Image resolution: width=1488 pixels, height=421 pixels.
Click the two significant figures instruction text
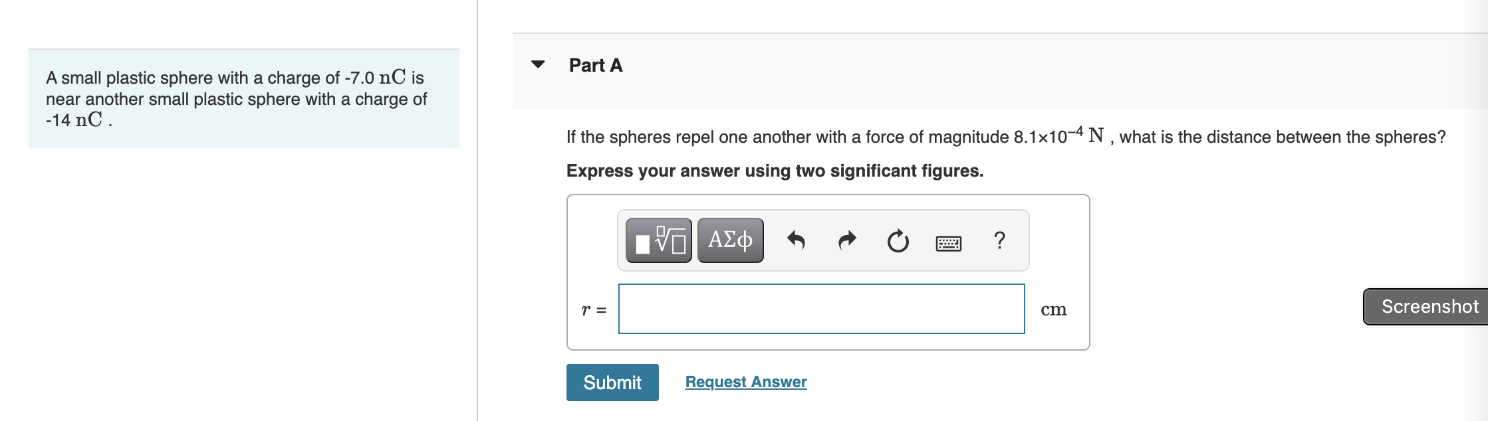click(775, 171)
